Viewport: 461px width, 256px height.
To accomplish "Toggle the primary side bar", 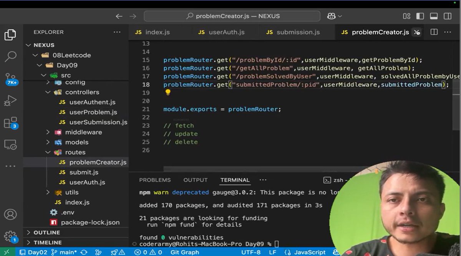I will (420, 16).
